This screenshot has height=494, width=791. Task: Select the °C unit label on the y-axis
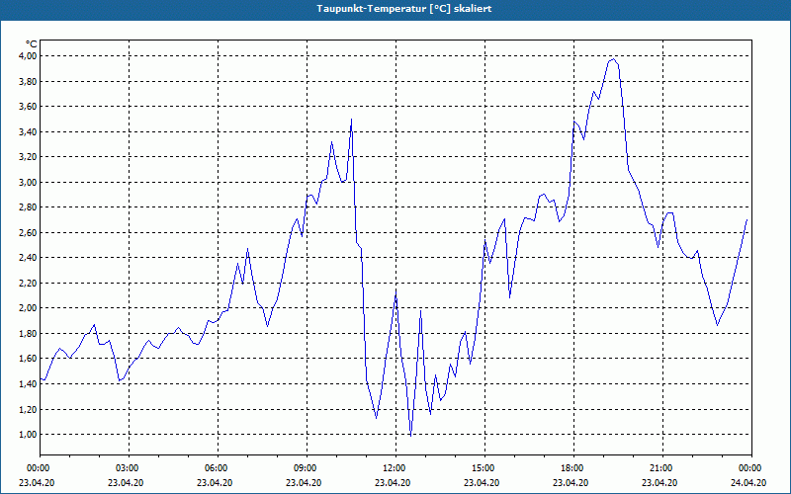pyautogui.click(x=32, y=44)
